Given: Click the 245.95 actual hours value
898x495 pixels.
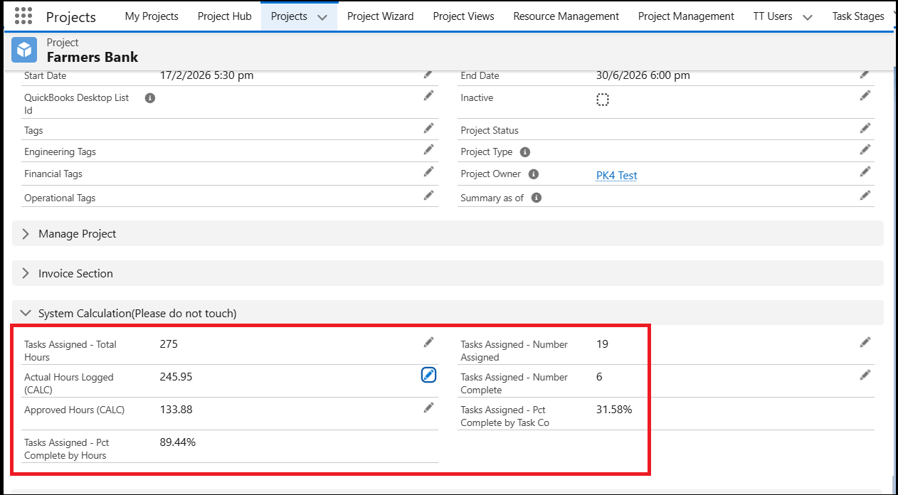Looking at the screenshot, I should point(176,377).
